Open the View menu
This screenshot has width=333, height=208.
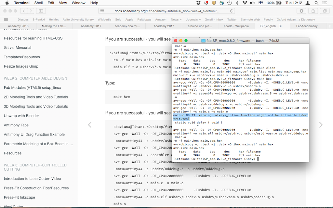click(63, 3)
